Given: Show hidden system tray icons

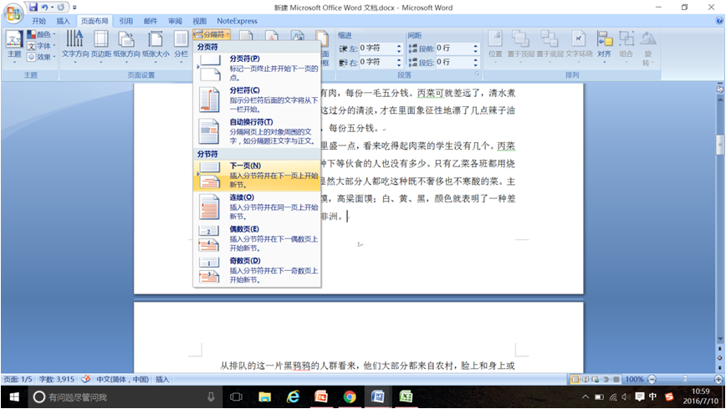Looking at the screenshot, I should tap(585, 397).
